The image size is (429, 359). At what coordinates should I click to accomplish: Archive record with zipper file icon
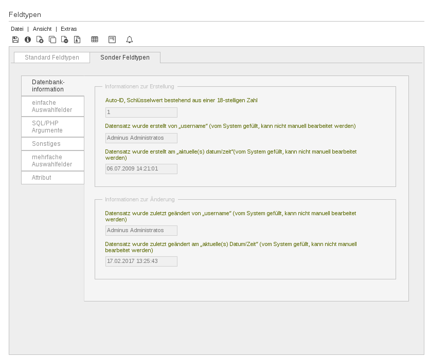click(x=77, y=40)
